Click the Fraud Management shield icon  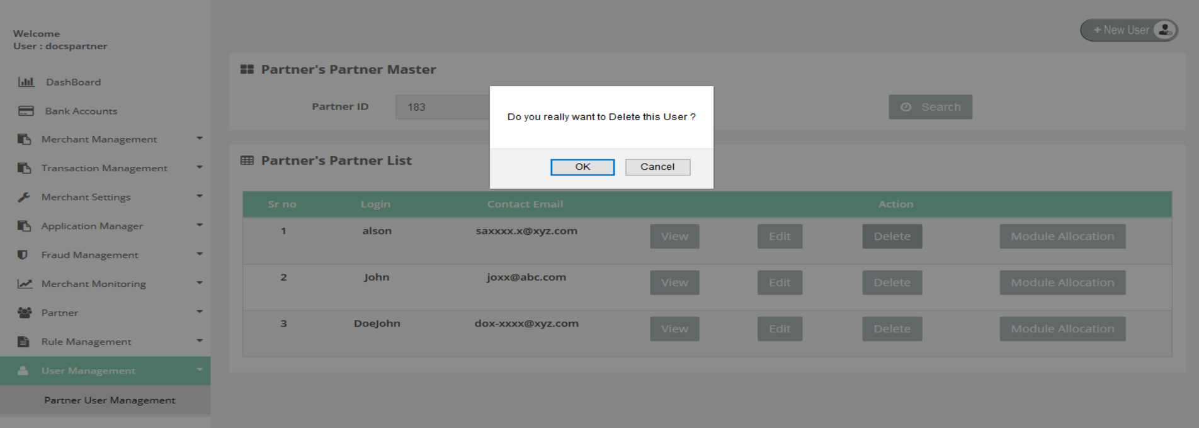point(23,255)
